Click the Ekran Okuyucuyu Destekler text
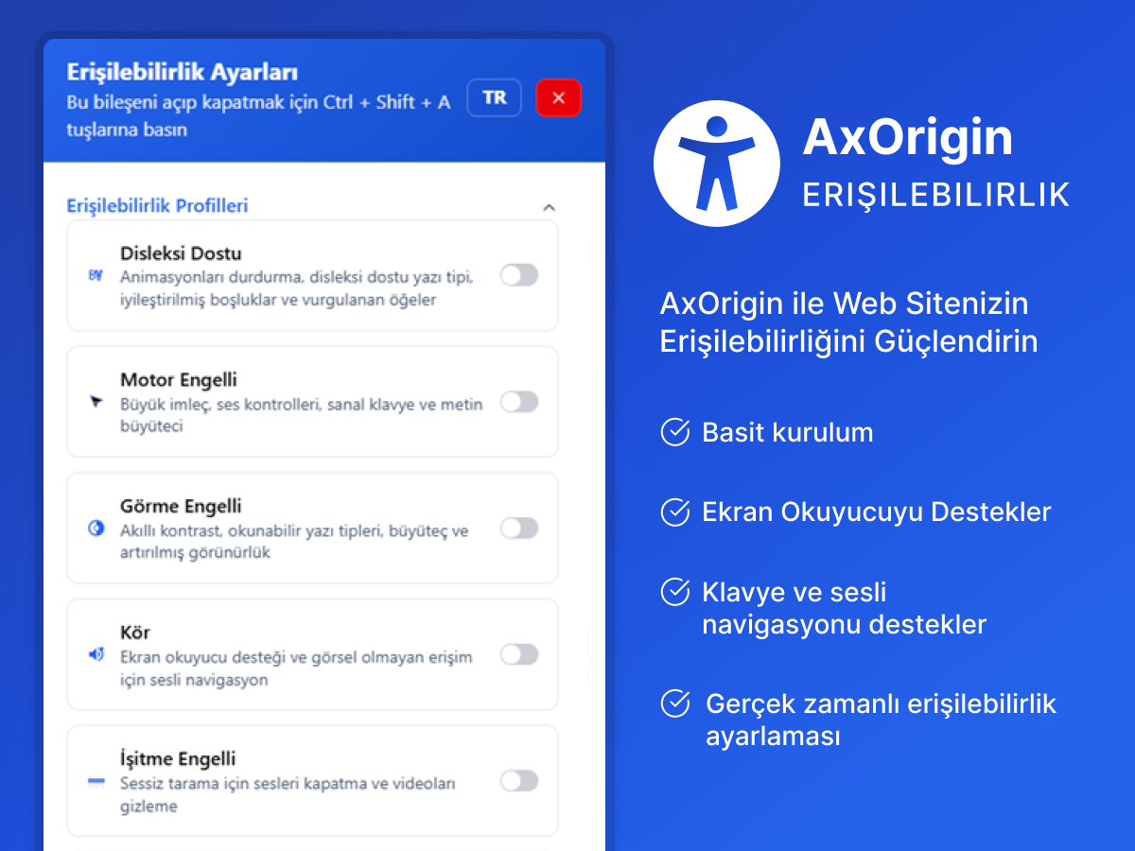 [877, 512]
